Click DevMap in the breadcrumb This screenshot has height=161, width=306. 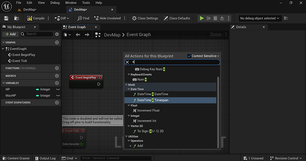click(x=112, y=35)
